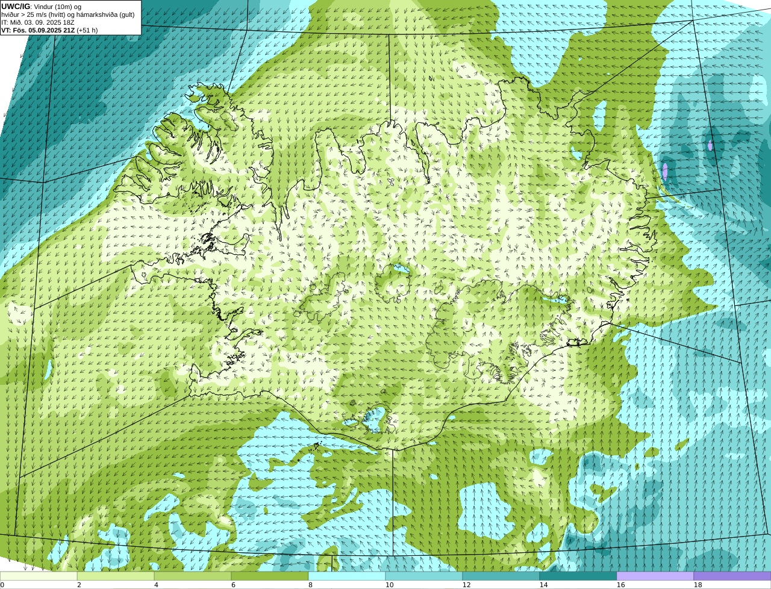
Task: Click the scale label '10'
Action: 389,585
